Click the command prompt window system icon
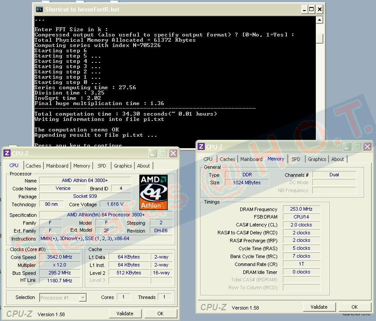This screenshot has width=376, height=321. pyautogui.click(x=40, y=9)
